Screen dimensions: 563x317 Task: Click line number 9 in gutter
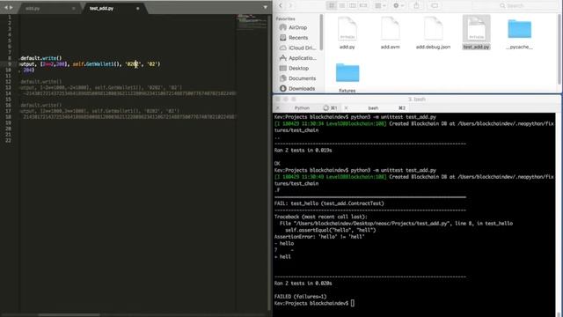(x=10, y=64)
